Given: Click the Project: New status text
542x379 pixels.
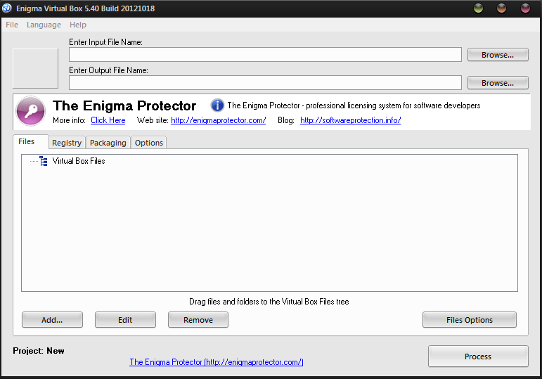Looking at the screenshot, I should point(39,351).
